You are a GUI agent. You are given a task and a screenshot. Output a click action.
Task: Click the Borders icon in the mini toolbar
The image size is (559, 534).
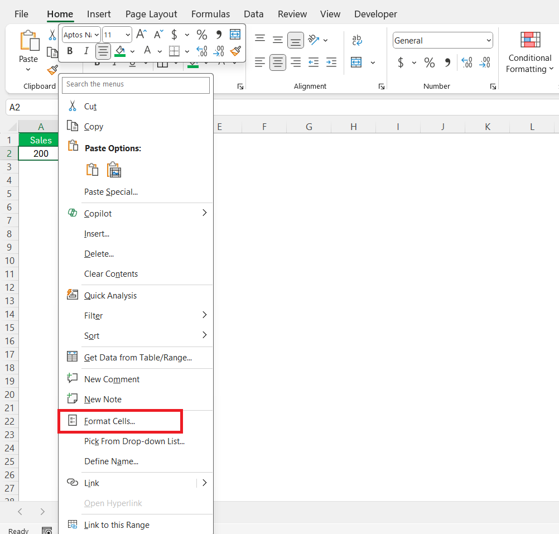click(174, 51)
